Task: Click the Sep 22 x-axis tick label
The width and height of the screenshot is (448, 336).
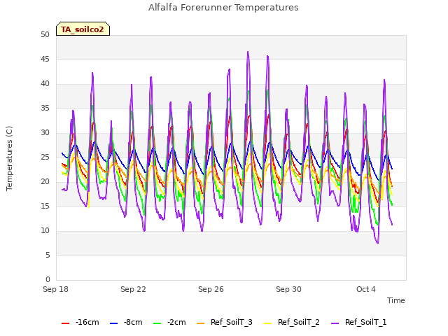Action: (x=134, y=289)
